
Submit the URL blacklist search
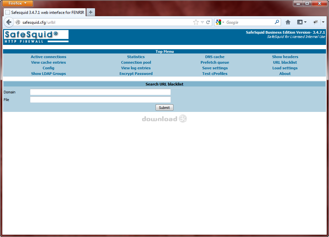click(164, 108)
